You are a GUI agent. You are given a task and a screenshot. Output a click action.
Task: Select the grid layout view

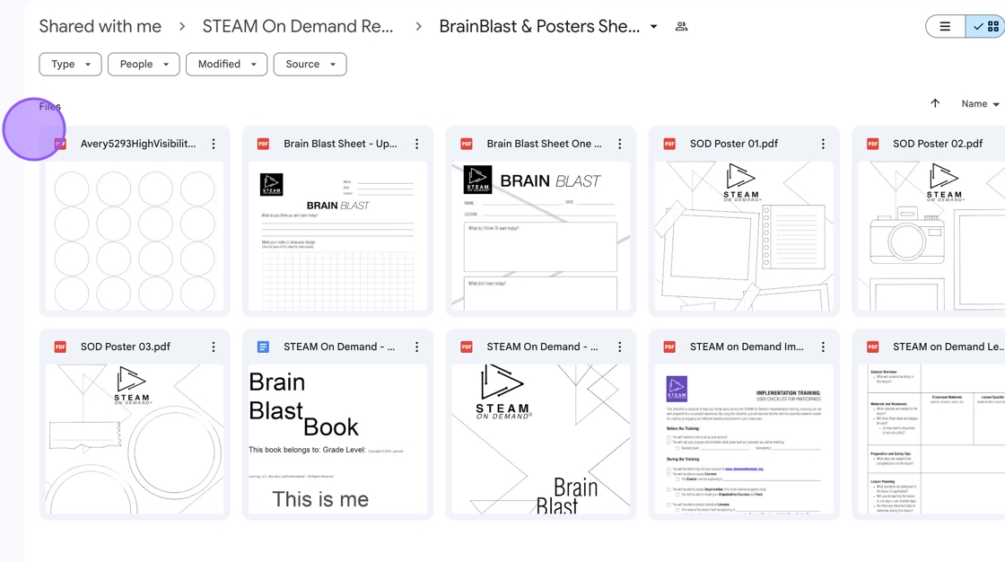point(986,26)
